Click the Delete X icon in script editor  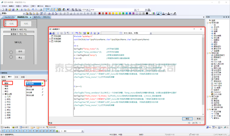click(72, 33)
